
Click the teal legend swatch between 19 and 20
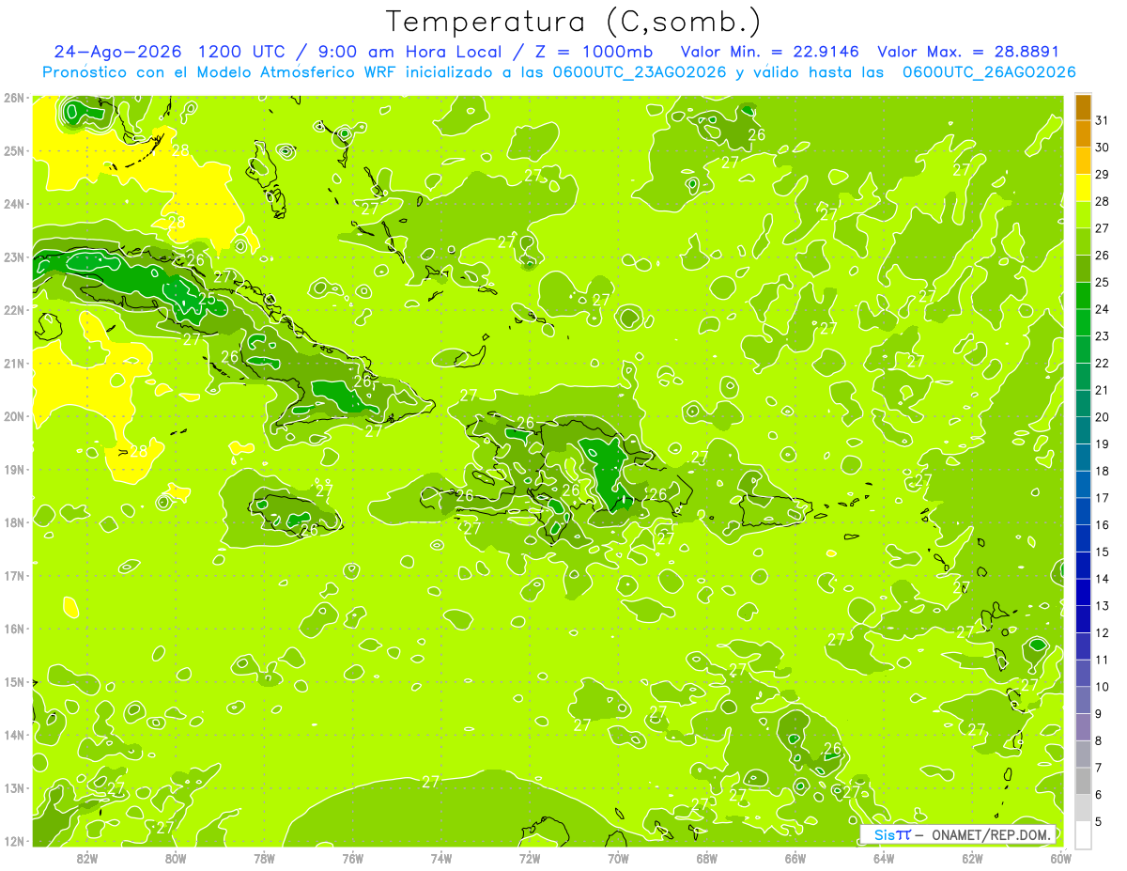point(1083,430)
